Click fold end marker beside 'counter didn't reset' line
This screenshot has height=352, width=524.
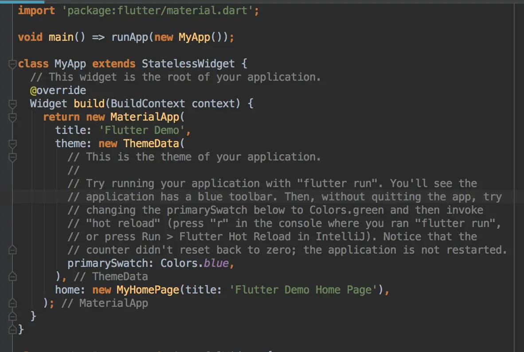click(x=12, y=250)
